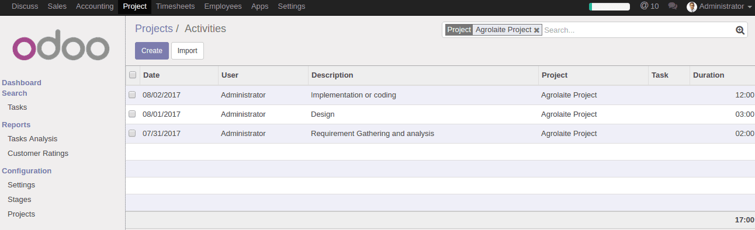Open Customer Ratings report
The width and height of the screenshot is (755, 230).
38,154
